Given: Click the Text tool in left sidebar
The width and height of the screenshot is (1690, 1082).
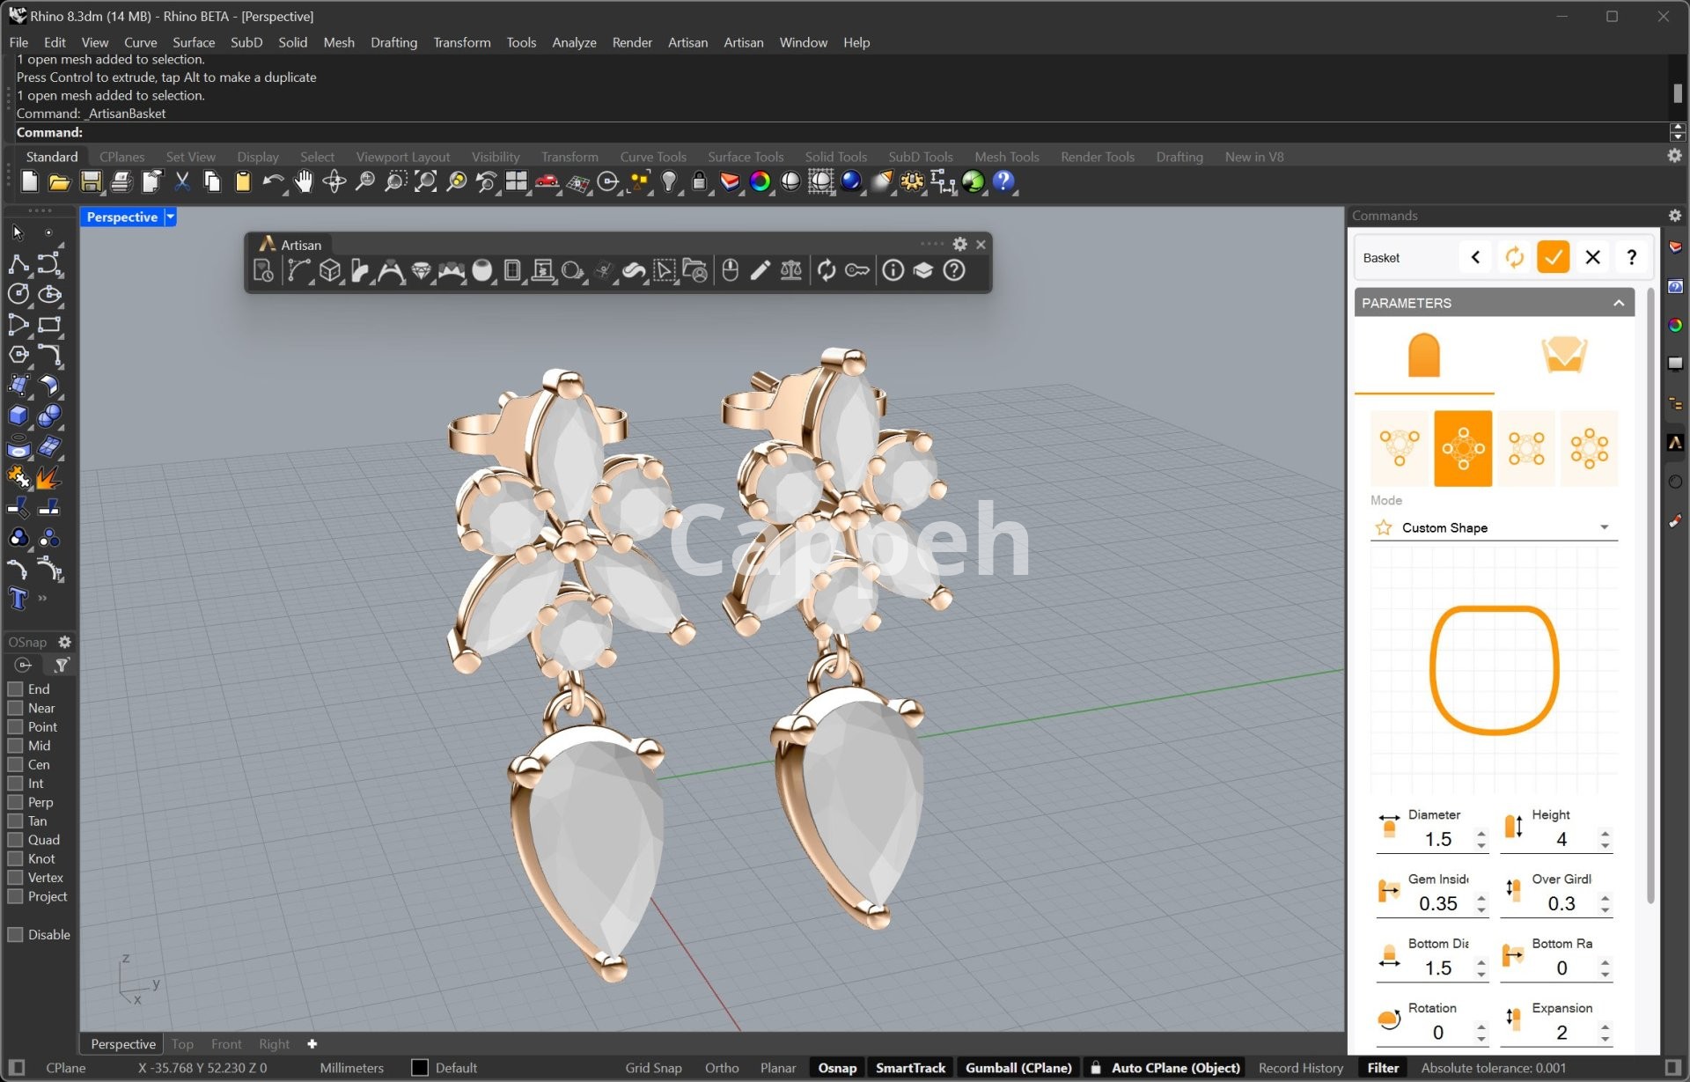Looking at the screenshot, I should point(18,600).
